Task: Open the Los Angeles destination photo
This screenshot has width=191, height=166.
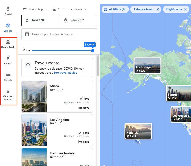Action: click(34, 130)
